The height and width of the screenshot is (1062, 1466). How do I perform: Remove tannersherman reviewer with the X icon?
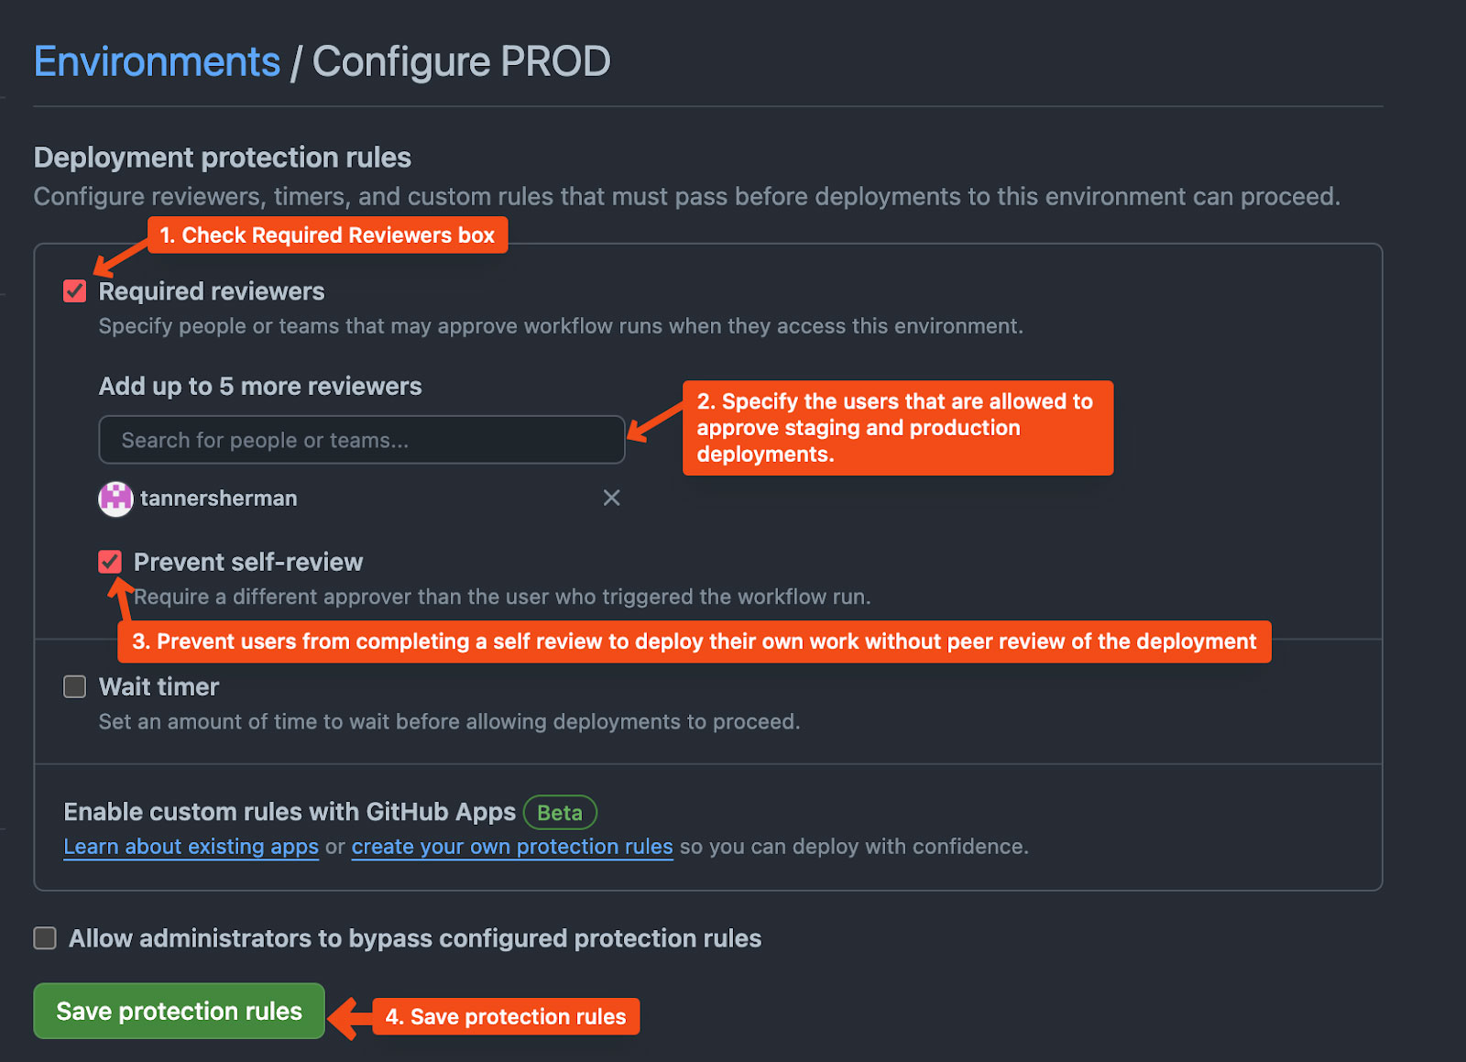tap(612, 498)
